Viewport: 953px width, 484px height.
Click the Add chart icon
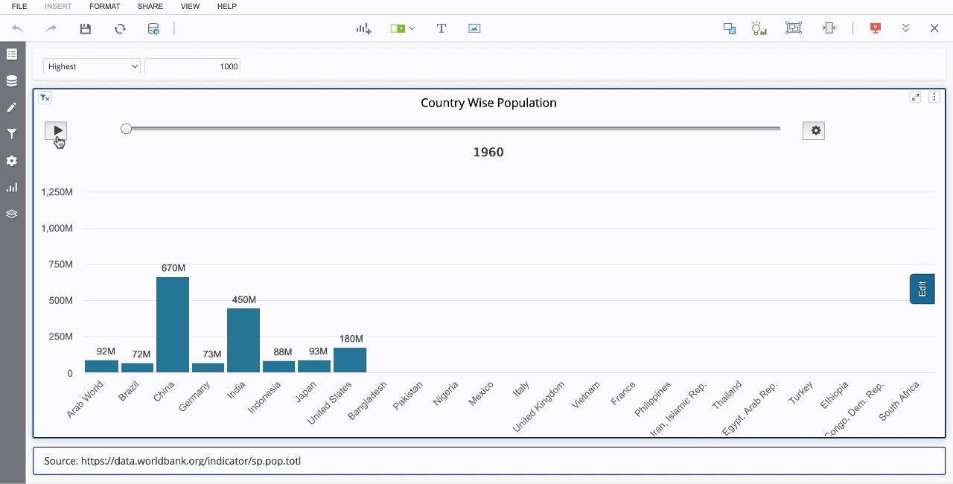pyautogui.click(x=363, y=28)
